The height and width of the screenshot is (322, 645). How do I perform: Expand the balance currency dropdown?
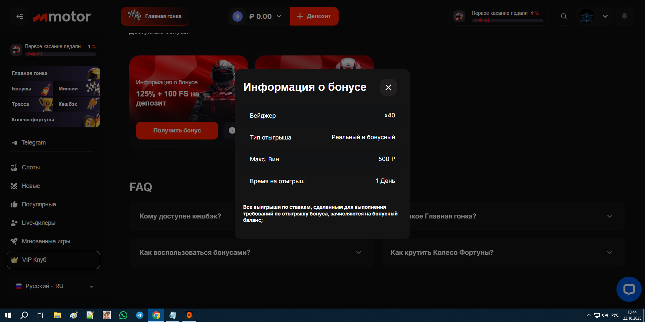pos(279,16)
